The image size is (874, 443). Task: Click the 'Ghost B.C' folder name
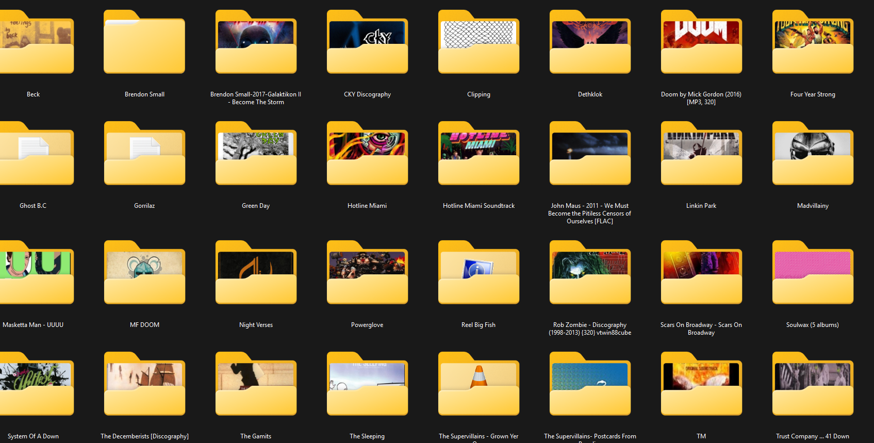(x=33, y=206)
